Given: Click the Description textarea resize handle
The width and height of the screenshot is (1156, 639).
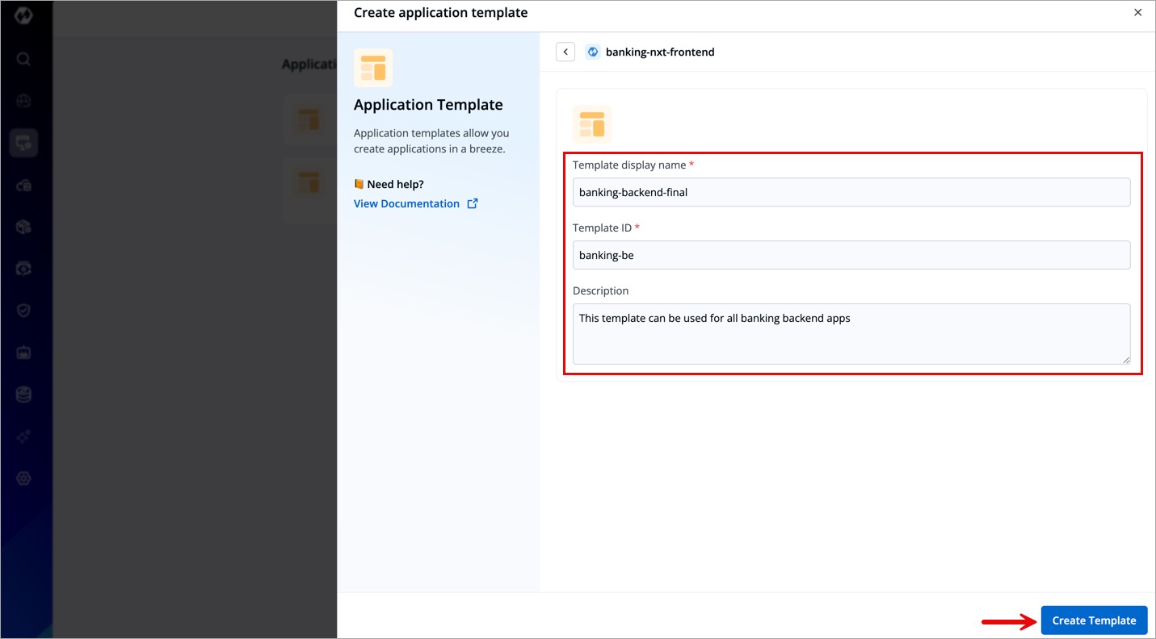Looking at the screenshot, I should coord(1125,359).
